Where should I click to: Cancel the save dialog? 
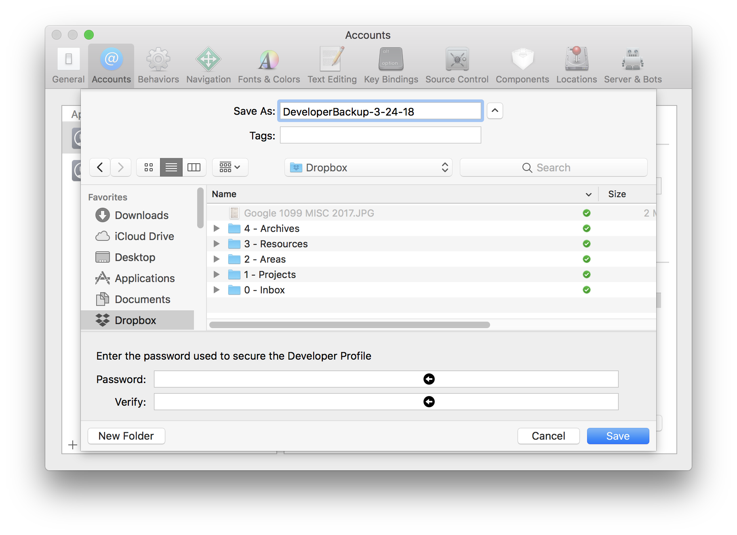click(548, 436)
